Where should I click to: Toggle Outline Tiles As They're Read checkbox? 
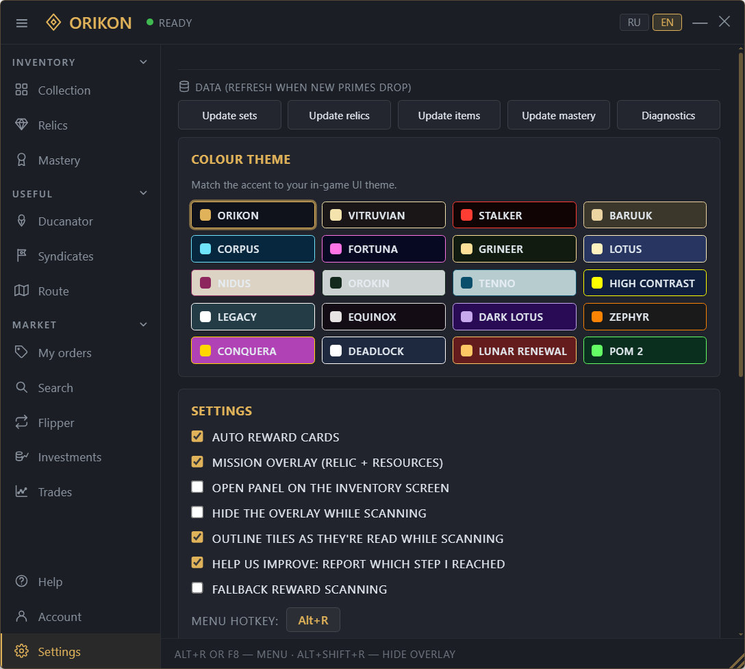197,537
